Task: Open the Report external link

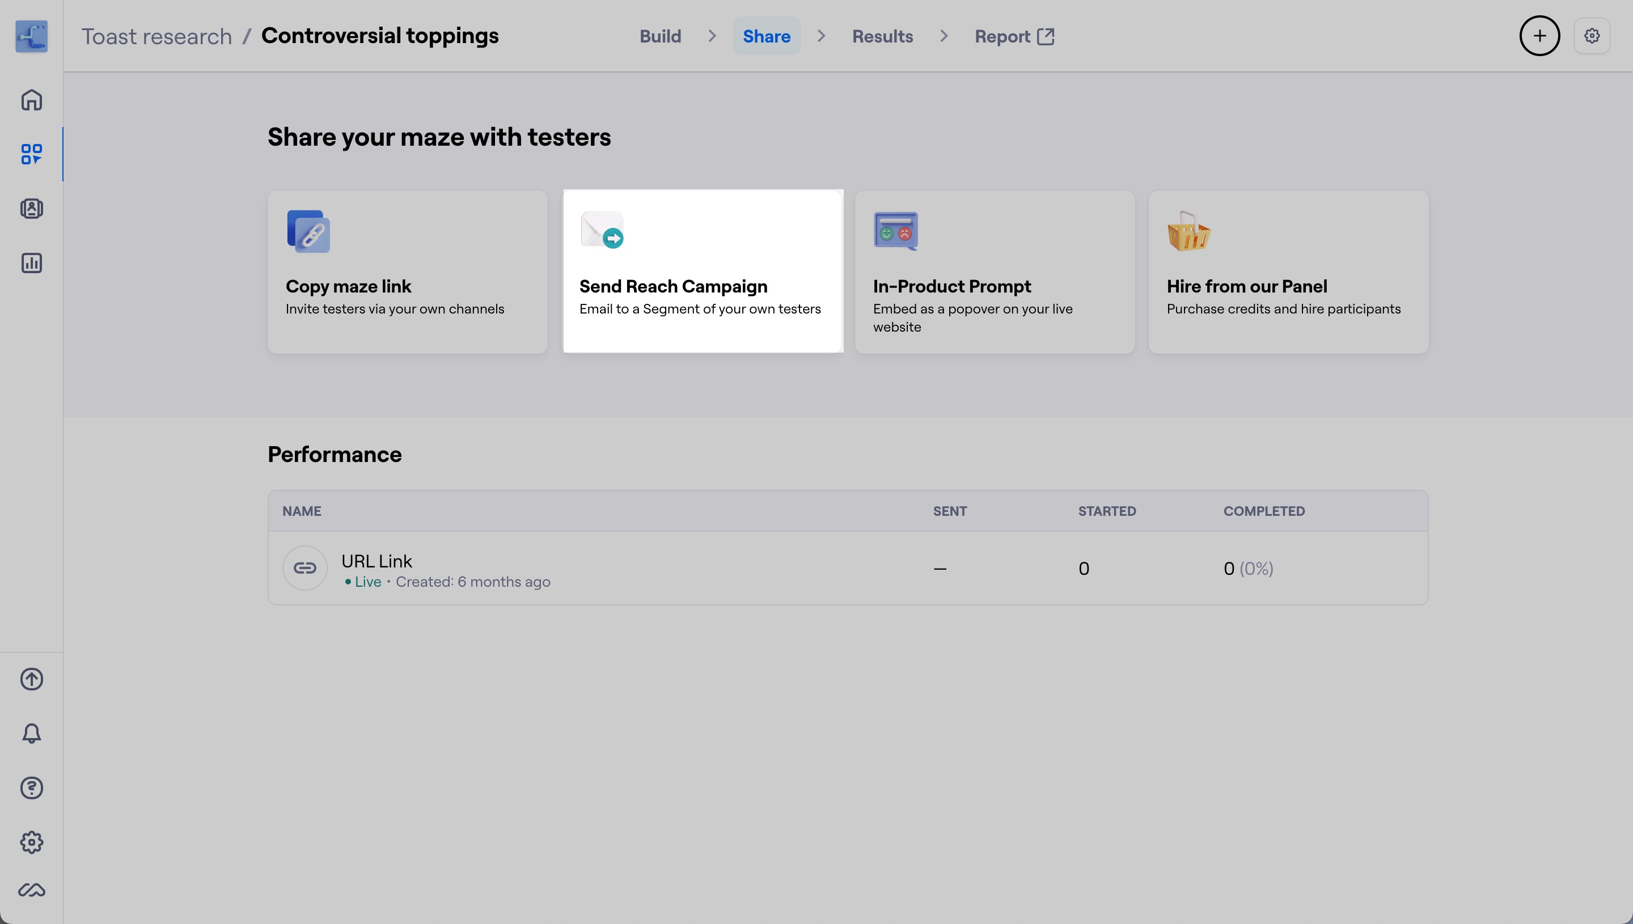Action: click(1014, 36)
